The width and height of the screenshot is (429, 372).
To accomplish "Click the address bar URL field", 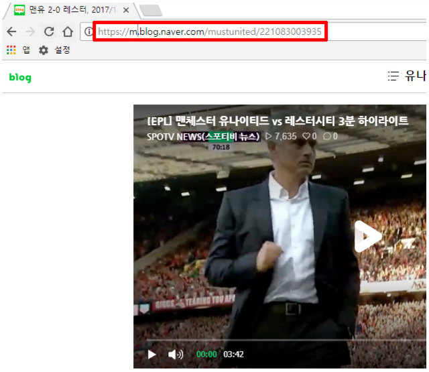I will point(210,32).
